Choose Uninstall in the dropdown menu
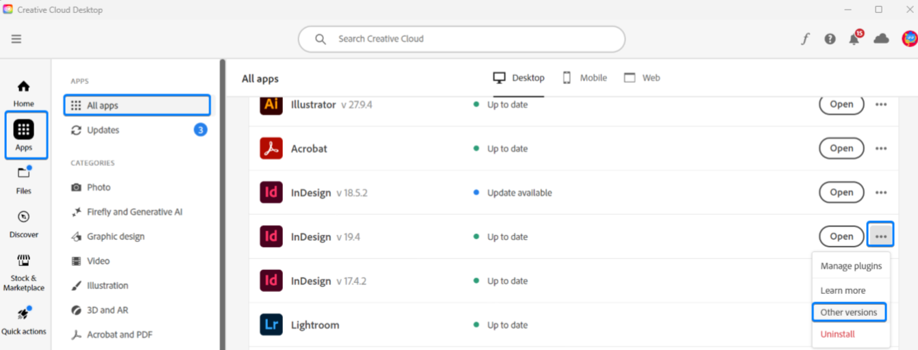918x350 pixels. (838, 334)
